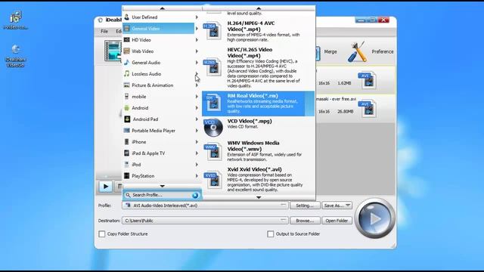Open the Save As dropdown button
The image size is (484, 272).
click(337, 206)
